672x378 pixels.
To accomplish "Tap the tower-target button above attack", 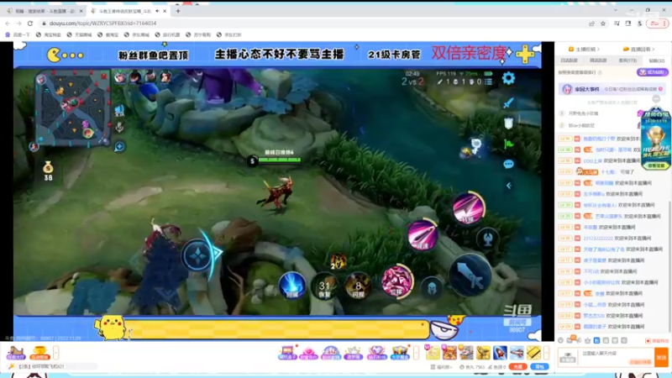I will 487,239.
